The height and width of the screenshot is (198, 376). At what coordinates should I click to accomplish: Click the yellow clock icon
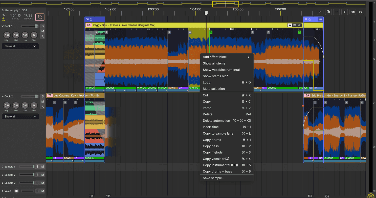point(4,19)
